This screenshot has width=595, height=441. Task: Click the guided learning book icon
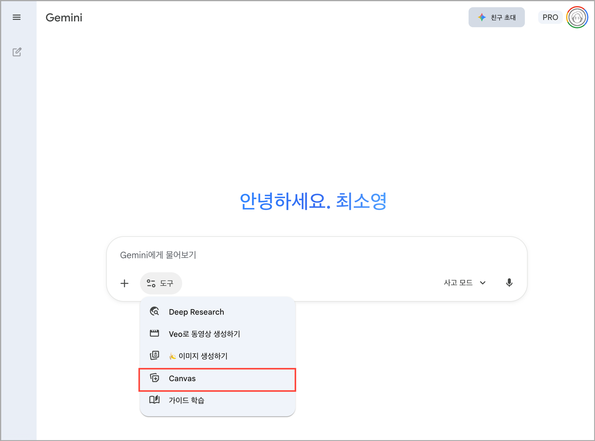click(x=154, y=400)
